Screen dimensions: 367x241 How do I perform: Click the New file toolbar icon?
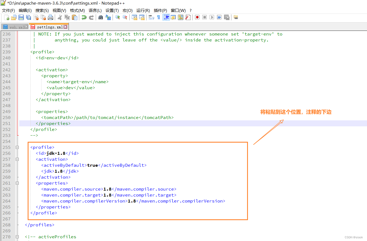pos(7,17)
